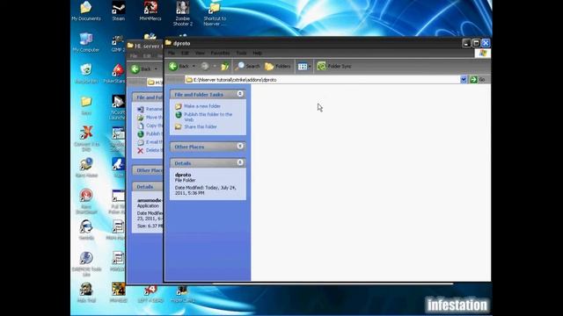Maximize the dproto window
Image resolution: width=563 pixels, height=316 pixels.
476,43
